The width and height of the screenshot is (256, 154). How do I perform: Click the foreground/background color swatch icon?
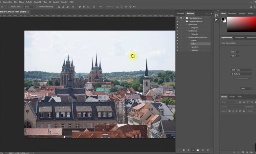click(223, 20)
